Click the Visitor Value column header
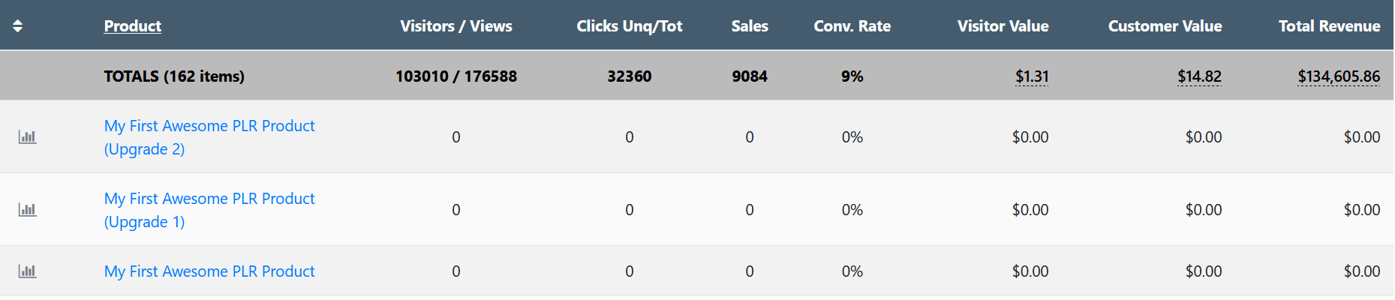The image size is (1395, 300). click(x=1003, y=26)
